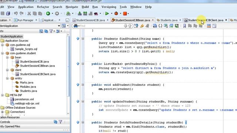Select persistence.xml in project tree
The height and width of the screenshot is (133, 237).
tap(24, 99)
